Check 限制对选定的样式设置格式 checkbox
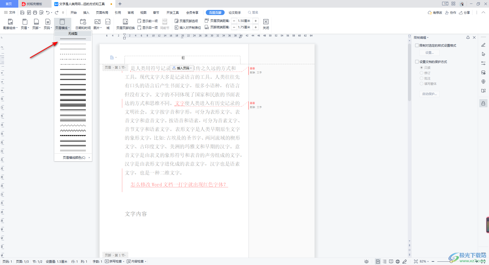Viewport: 489px width, 265px height. pos(417,45)
